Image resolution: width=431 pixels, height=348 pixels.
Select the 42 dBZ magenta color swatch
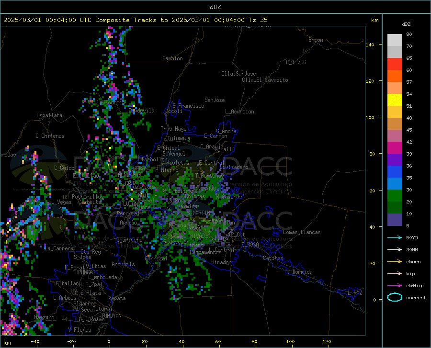pyautogui.click(x=395, y=148)
